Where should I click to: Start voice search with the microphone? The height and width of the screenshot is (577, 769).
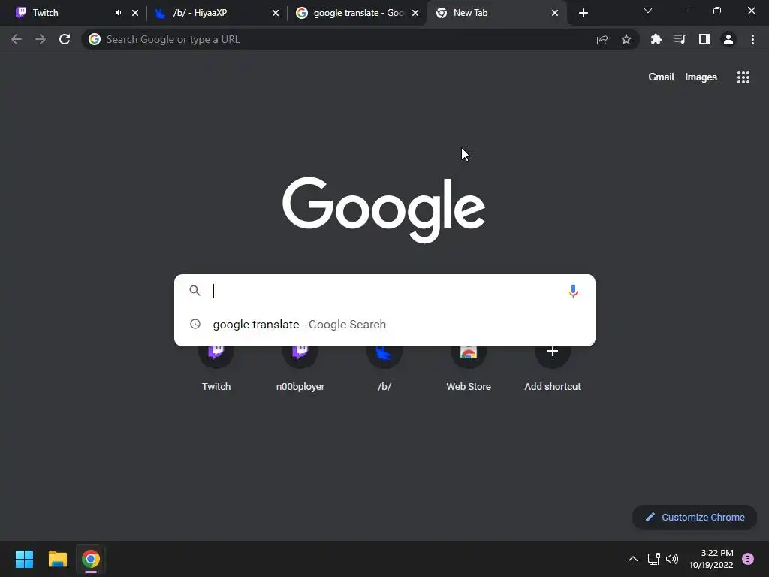(573, 291)
